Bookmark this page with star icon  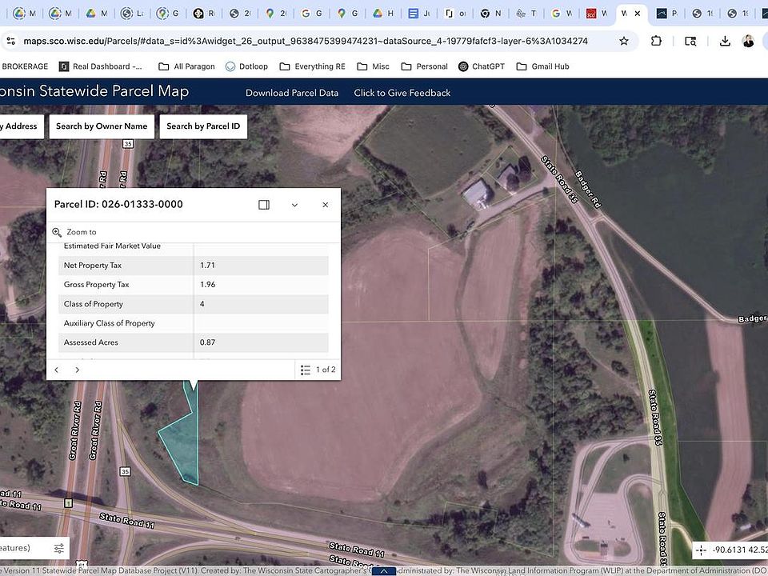click(x=624, y=41)
